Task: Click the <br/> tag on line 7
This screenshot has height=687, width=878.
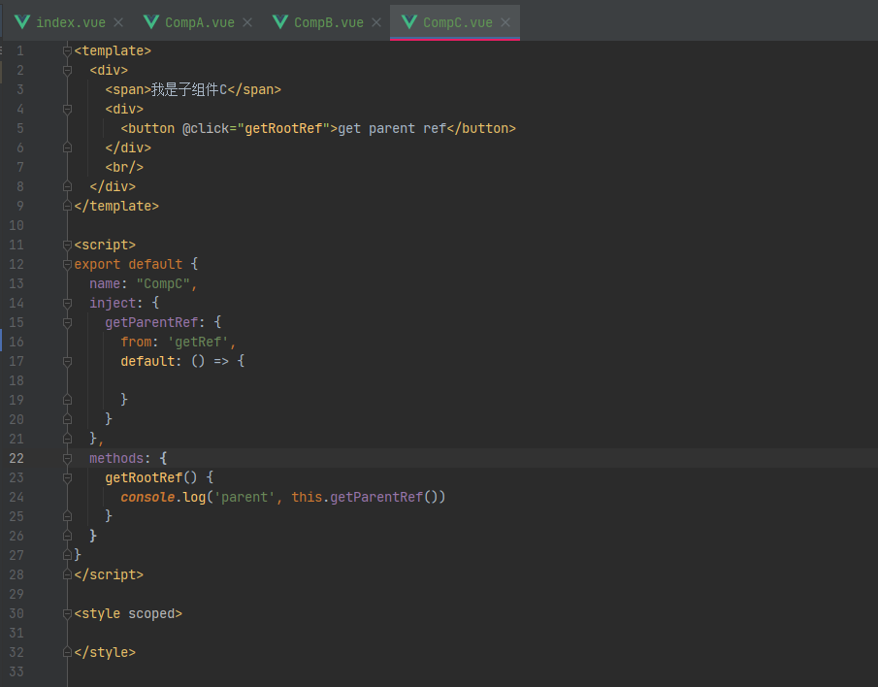Action: point(124,168)
